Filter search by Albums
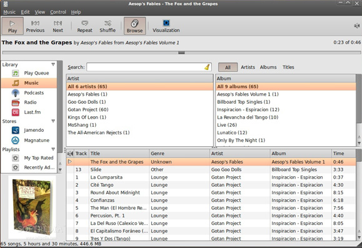Image resolution: width=362 pixels, height=248 pixels. 268,67
